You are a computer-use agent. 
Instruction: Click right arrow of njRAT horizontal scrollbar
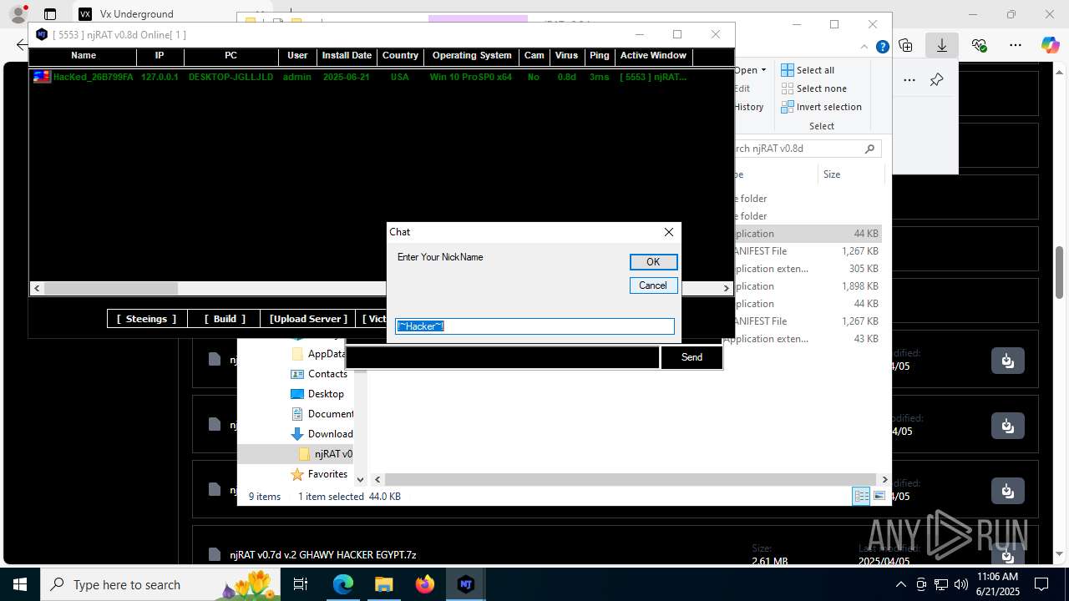point(726,288)
